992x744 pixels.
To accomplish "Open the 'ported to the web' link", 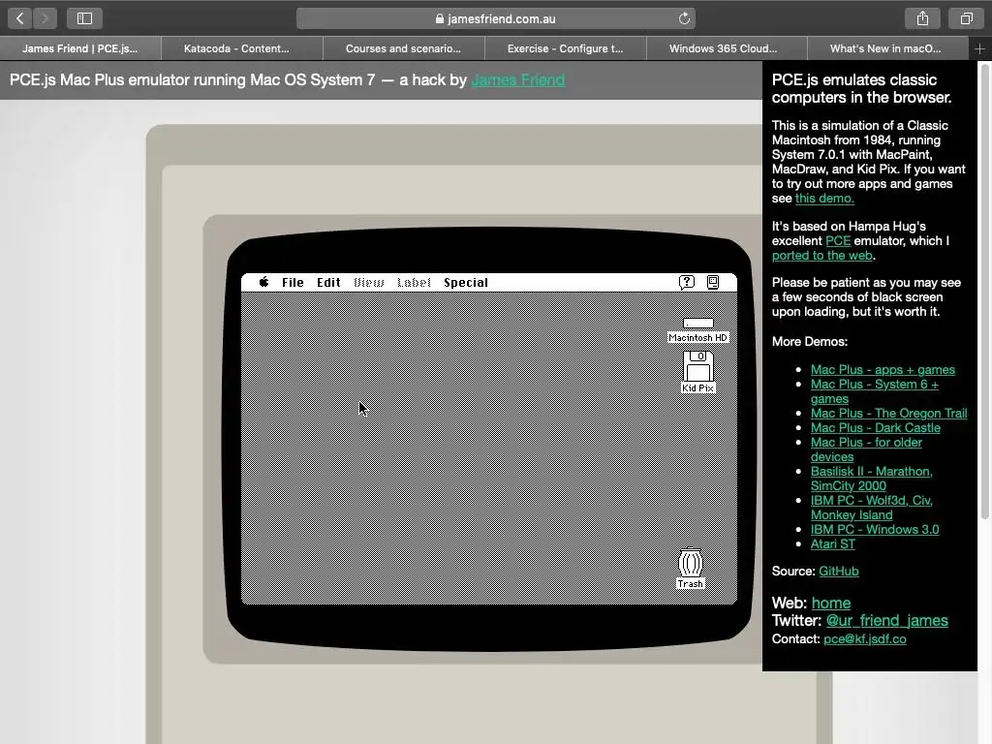I will point(821,255).
